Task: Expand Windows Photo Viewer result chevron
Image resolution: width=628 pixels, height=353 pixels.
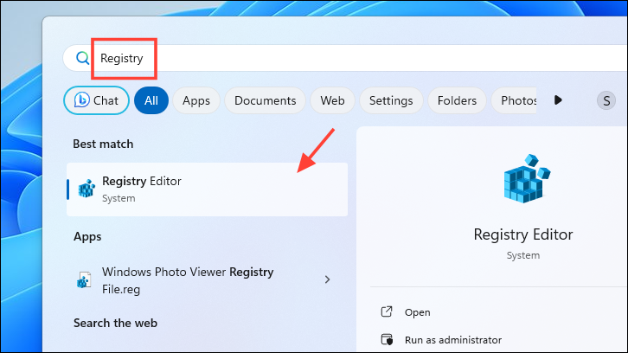Action: pos(327,279)
